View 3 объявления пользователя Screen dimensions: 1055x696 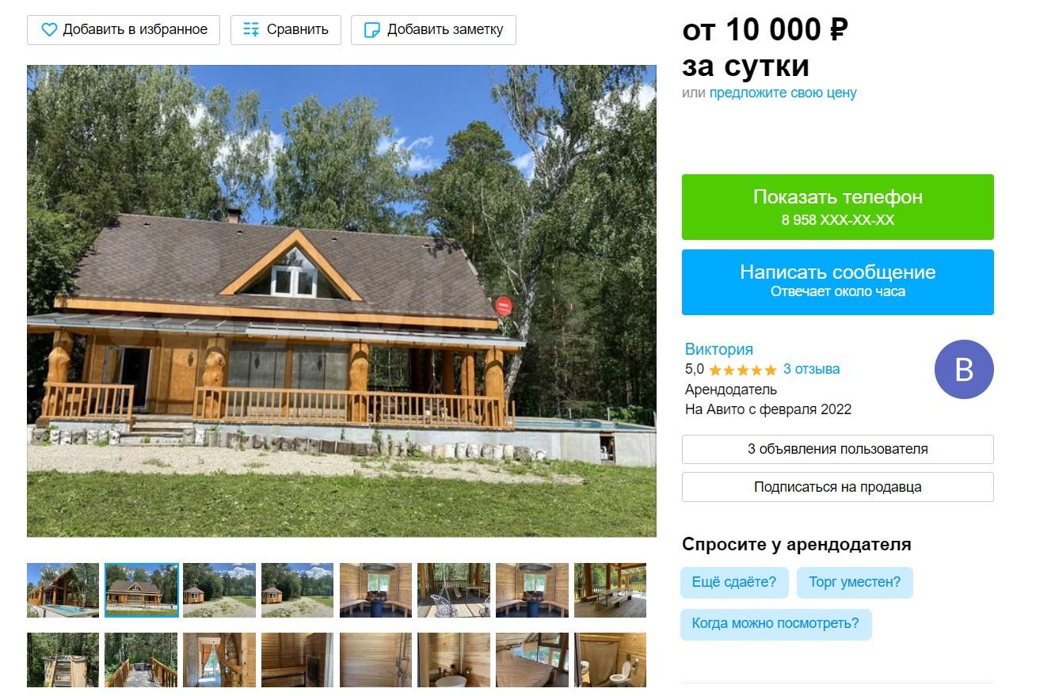[837, 449]
